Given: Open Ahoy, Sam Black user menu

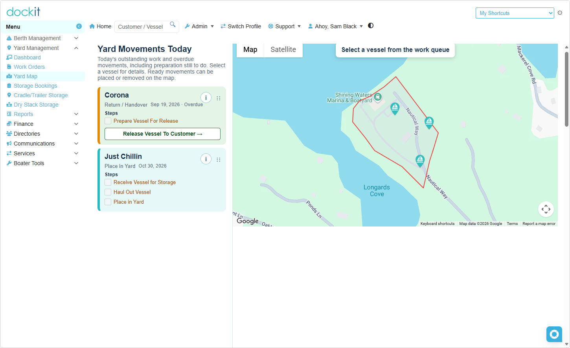Looking at the screenshot, I should point(336,26).
